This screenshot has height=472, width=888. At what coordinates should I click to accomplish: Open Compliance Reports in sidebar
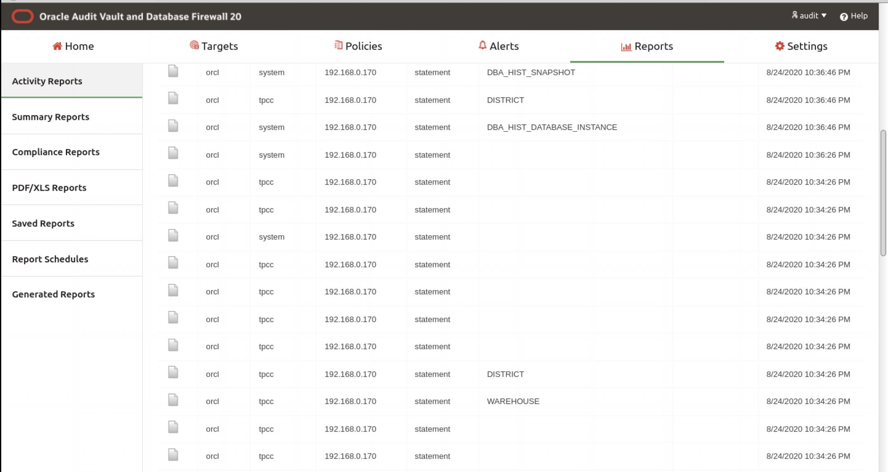(56, 152)
